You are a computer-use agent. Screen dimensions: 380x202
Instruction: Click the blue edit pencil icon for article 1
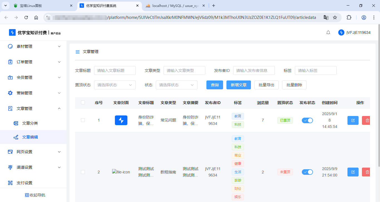click(353, 120)
